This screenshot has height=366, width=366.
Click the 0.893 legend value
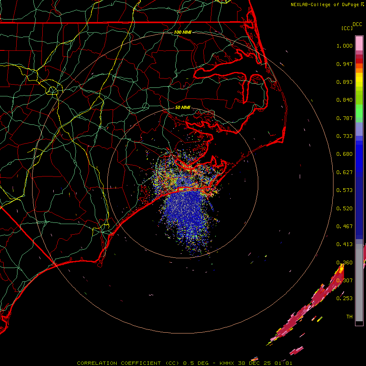click(x=344, y=82)
